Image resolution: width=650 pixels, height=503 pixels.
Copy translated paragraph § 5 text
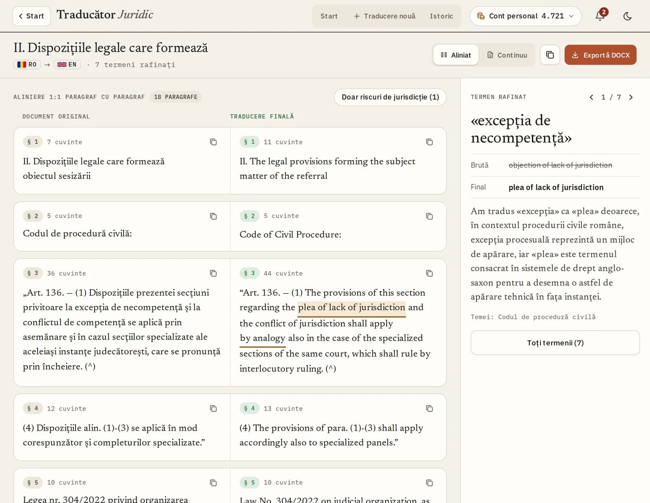[x=429, y=483]
